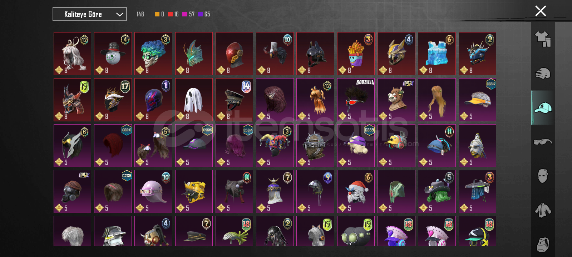
Task: Select the helmet category icon in sidebar
Action: 543,73
